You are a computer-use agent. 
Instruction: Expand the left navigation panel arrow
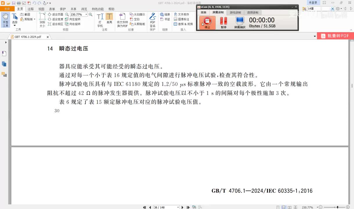[x=6, y=42]
